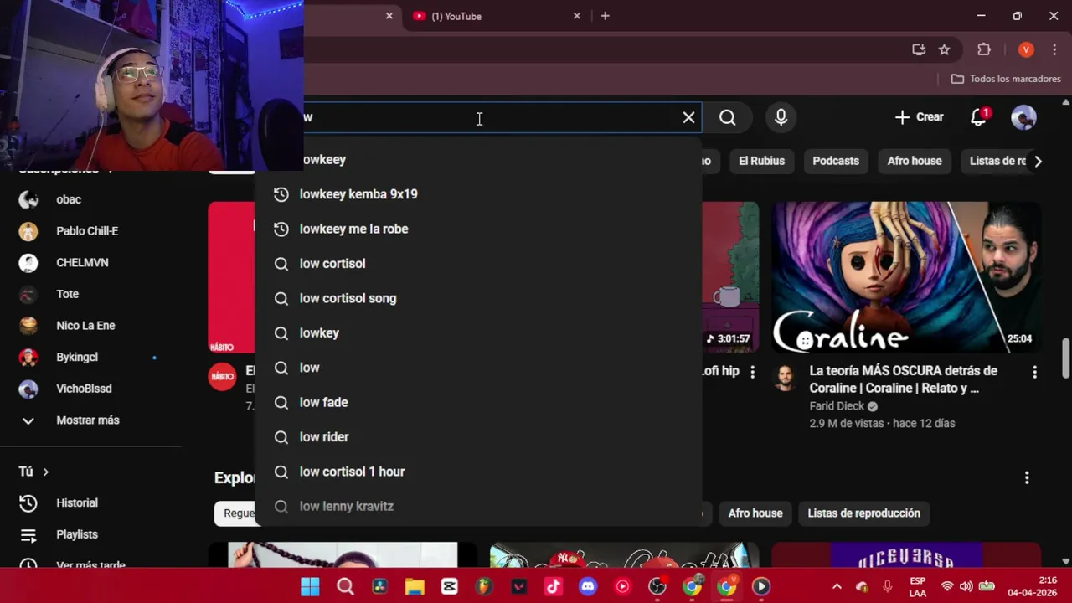The width and height of the screenshot is (1072, 603).
Task: Open Historial in the sidebar
Action: pos(90,503)
